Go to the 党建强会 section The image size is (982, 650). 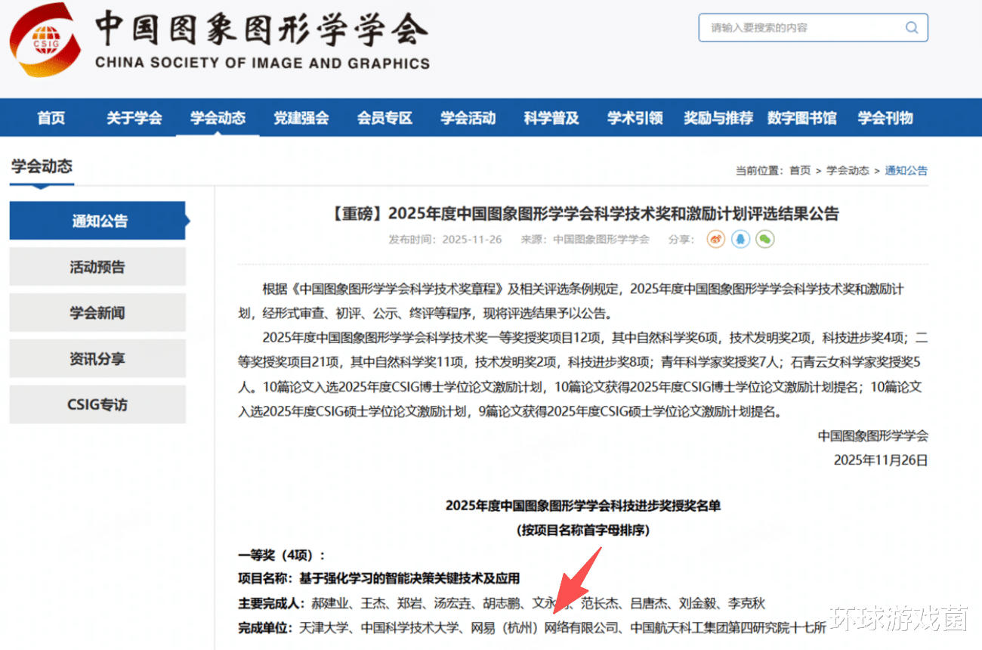click(x=301, y=118)
